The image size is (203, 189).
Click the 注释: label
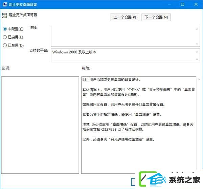[33, 27]
